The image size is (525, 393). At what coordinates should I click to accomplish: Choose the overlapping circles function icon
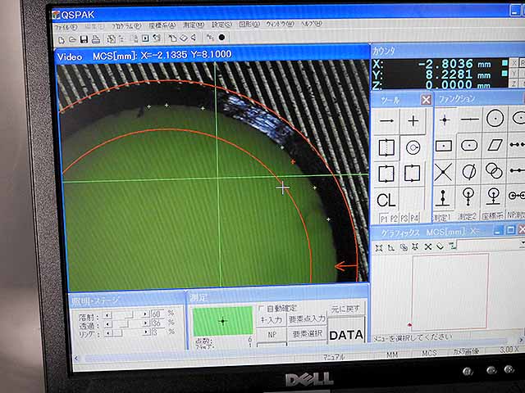pyautogui.click(x=494, y=171)
